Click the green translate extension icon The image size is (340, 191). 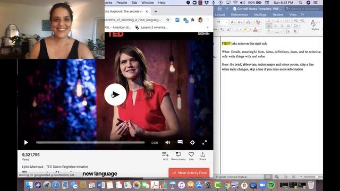[185, 20]
